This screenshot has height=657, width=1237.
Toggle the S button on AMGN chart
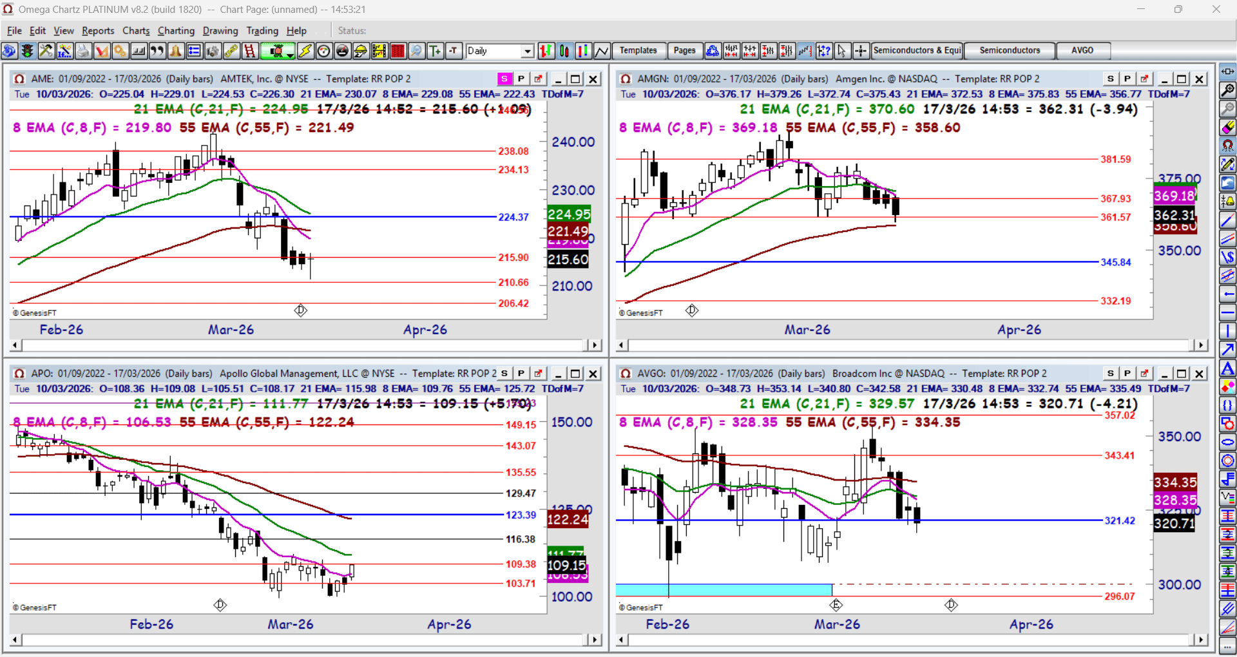pos(1111,79)
